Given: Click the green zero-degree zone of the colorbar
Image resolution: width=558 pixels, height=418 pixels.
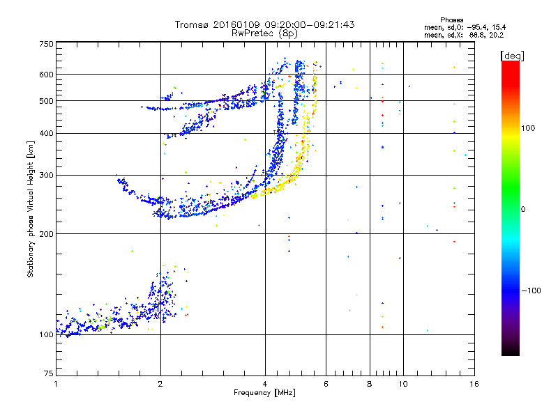Looking at the screenshot, I should (511, 209).
